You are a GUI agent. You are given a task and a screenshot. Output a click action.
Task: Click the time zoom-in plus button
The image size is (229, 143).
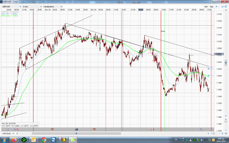(222, 133)
